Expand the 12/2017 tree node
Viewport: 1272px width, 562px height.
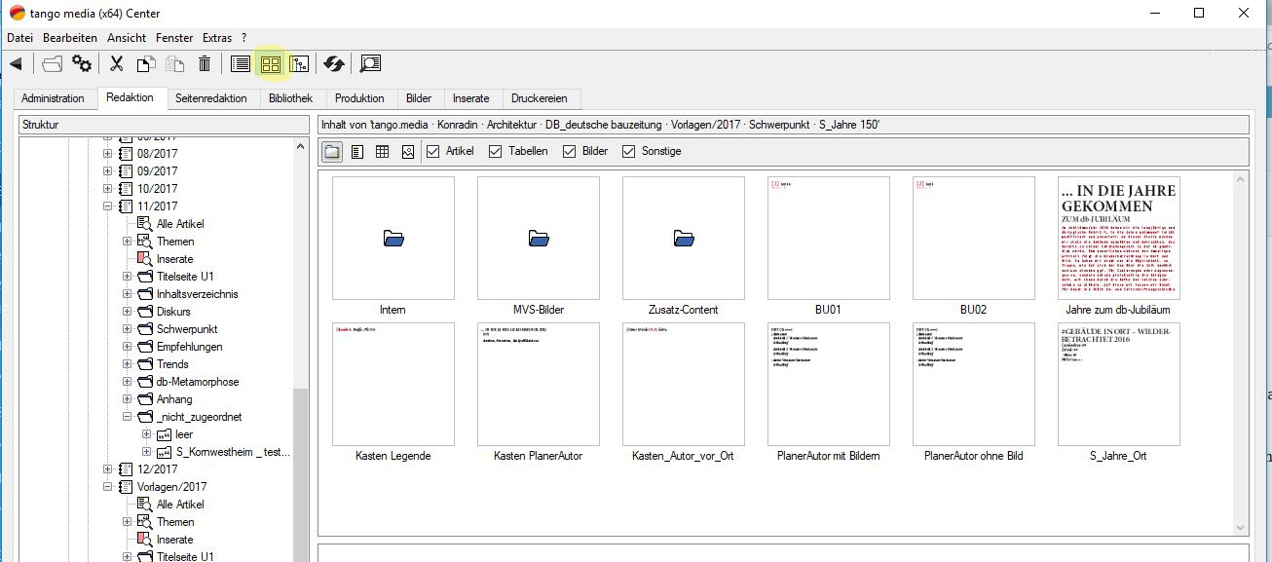109,469
